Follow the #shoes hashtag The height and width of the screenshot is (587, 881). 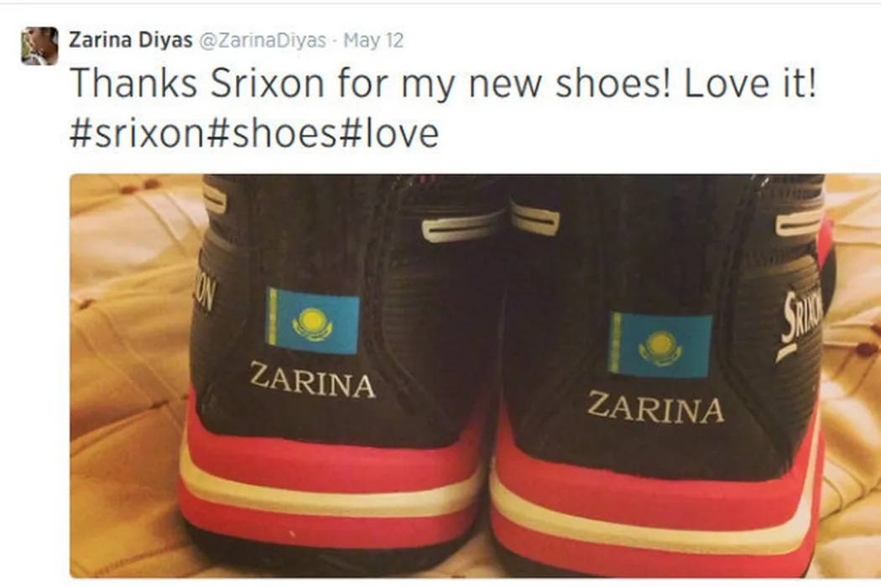272,133
